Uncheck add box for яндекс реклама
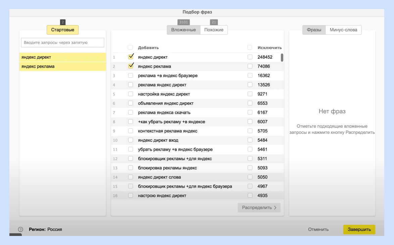Viewport: 394px width, 245px height. 131,66
